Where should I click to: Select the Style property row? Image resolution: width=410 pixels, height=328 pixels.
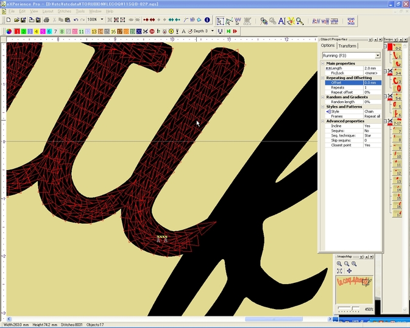point(353,112)
